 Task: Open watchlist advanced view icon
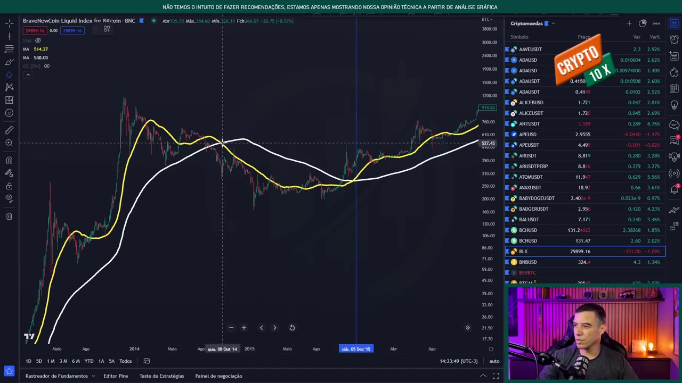[643, 23]
